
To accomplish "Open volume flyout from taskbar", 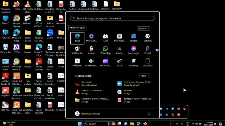I will (197, 124).
